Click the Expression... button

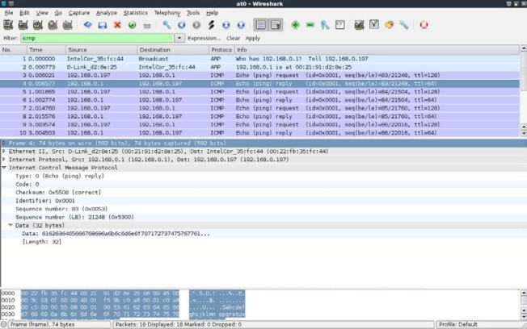pyautogui.click(x=204, y=38)
